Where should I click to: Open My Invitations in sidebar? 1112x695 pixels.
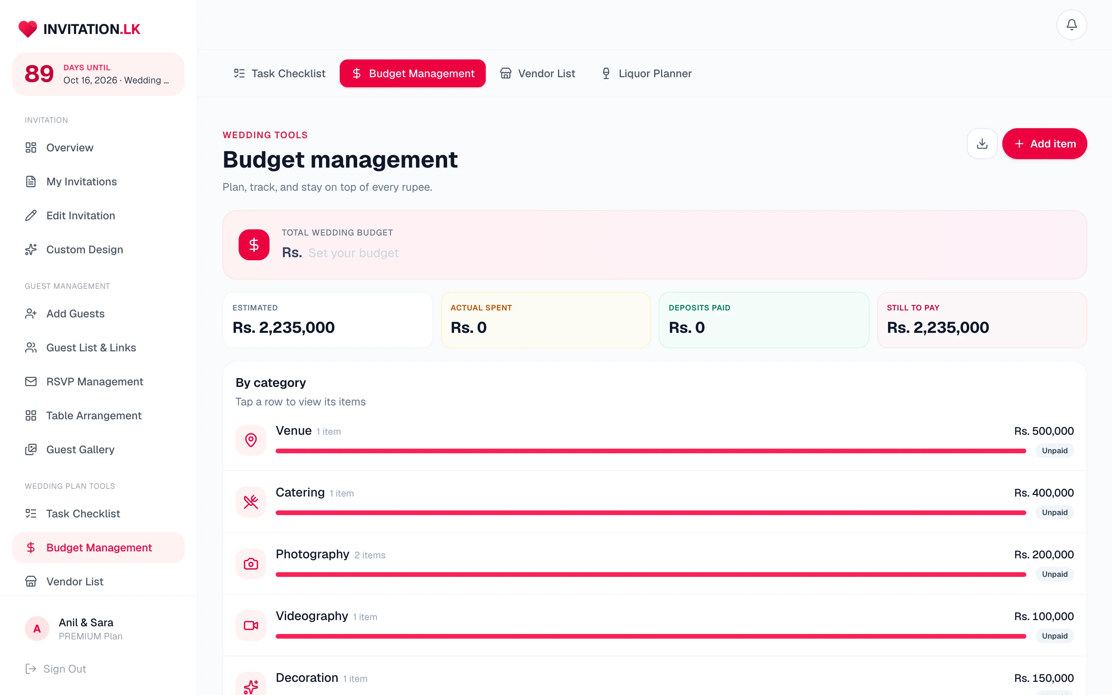98,181
